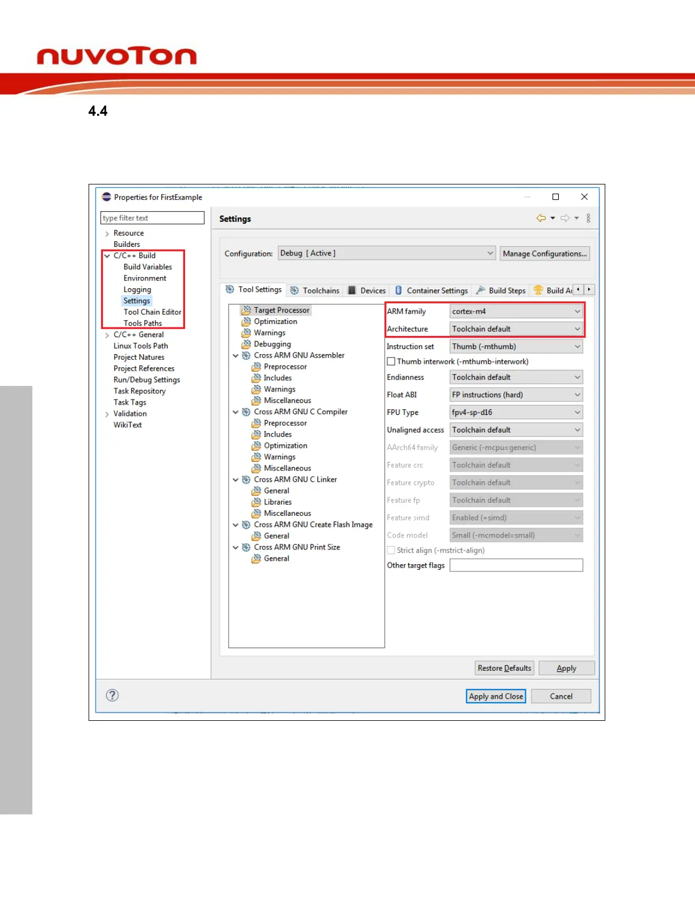Expand the Validation tree node
Screen dimensions: 695x899
click(x=107, y=414)
